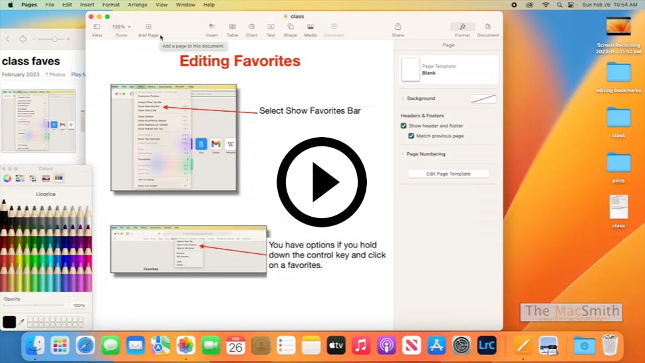The width and height of the screenshot is (645, 363).
Task: Toggle Show header and footer checkbox
Action: [x=404, y=126]
